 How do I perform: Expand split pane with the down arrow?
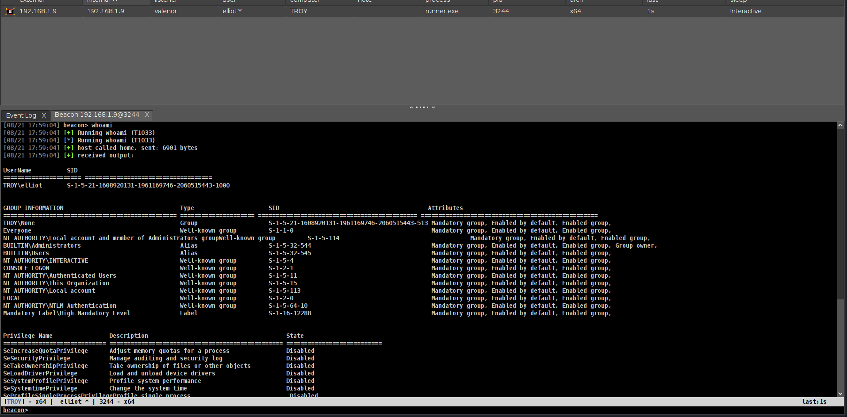tap(433, 107)
